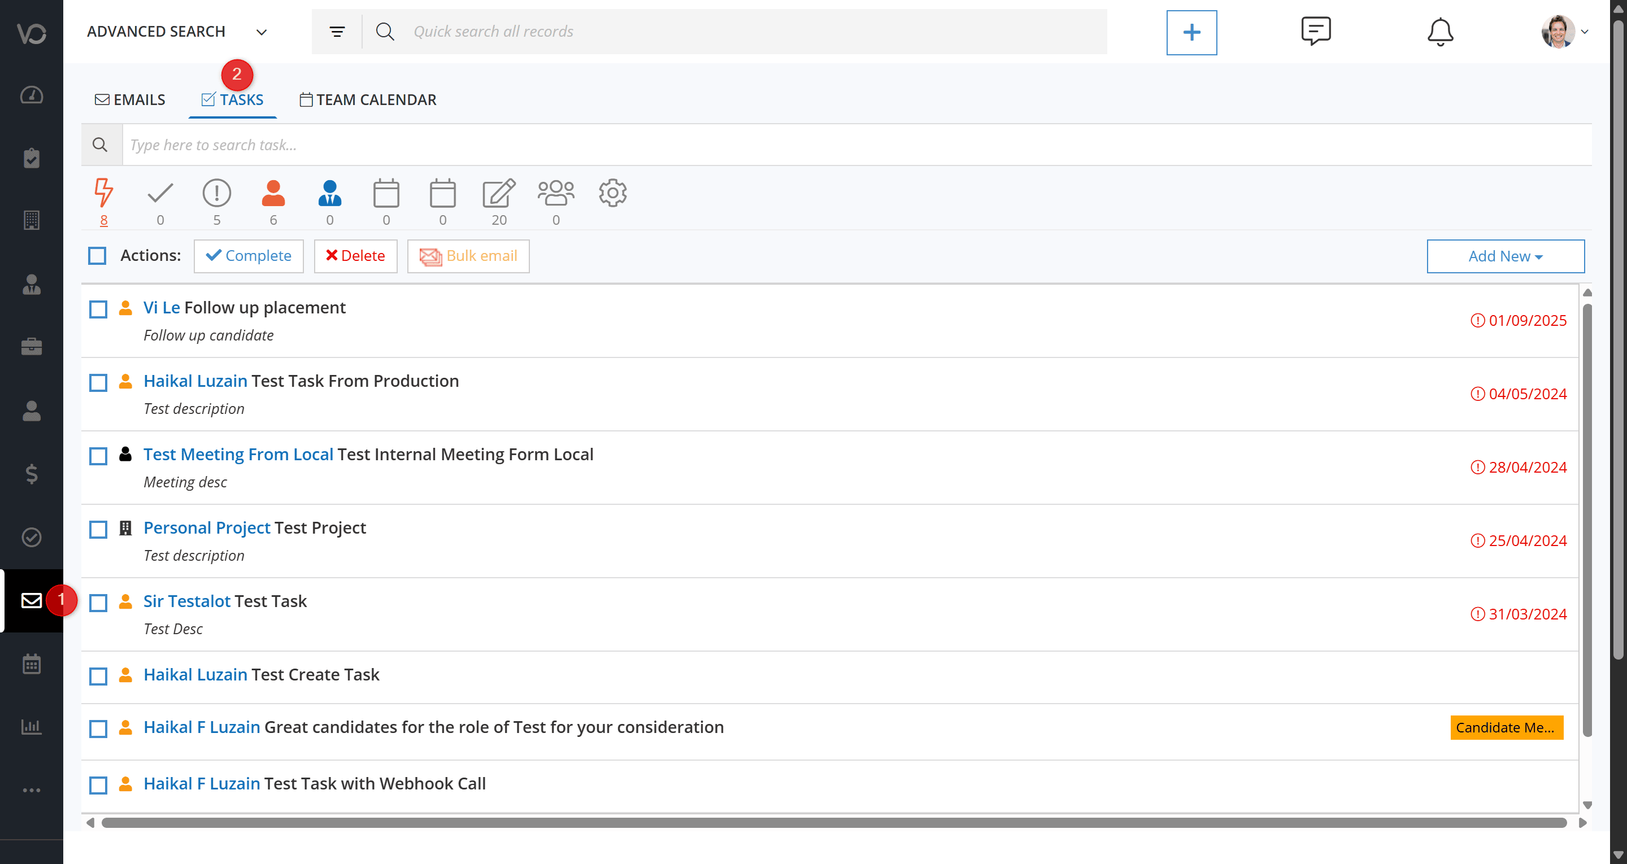The width and height of the screenshot is (1627, 864).
Task: Filter tasks by blue contact person icon
Action: pos(330,193)
